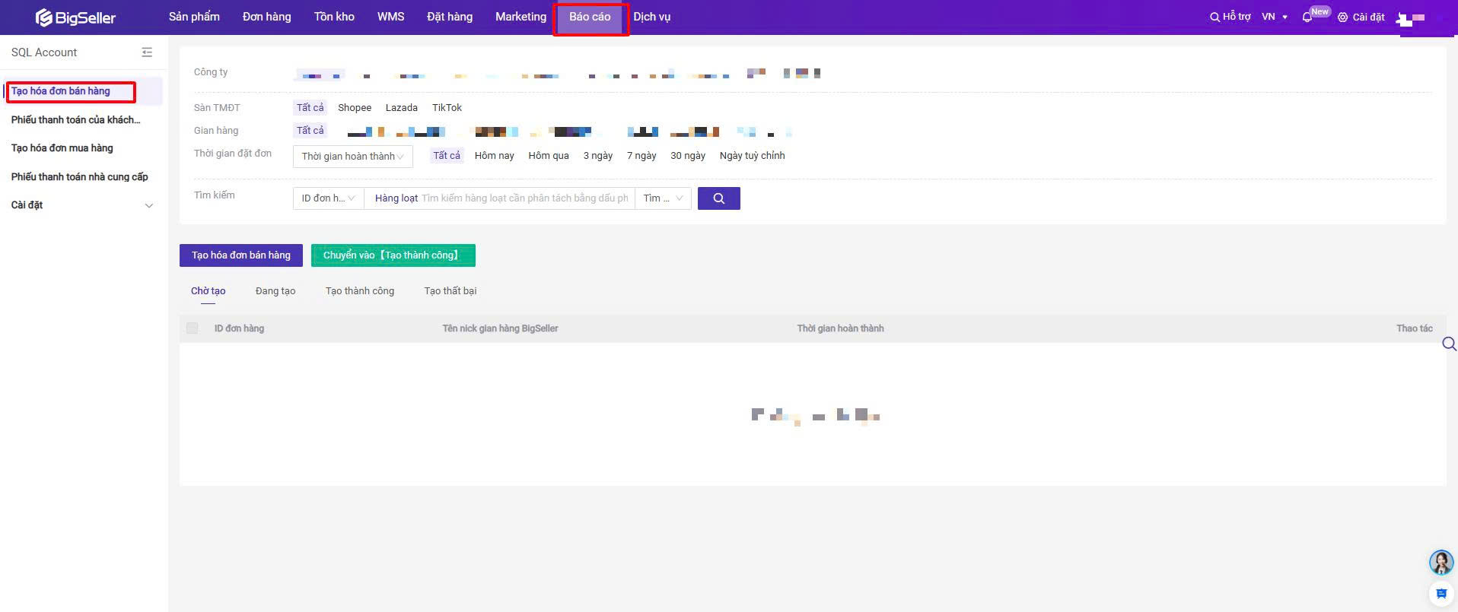Choose the 7 ngày time filter
This screenshot has height=612, width=1458.
pyautogui.click(x=641, y=156)
